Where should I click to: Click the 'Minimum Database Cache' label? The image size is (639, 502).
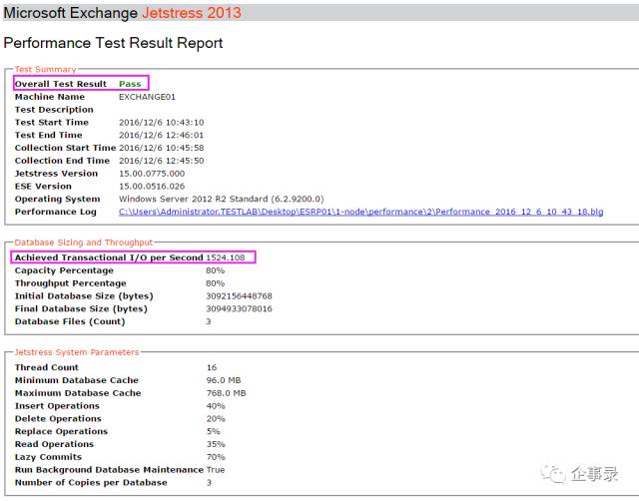(x=77, y=380)
